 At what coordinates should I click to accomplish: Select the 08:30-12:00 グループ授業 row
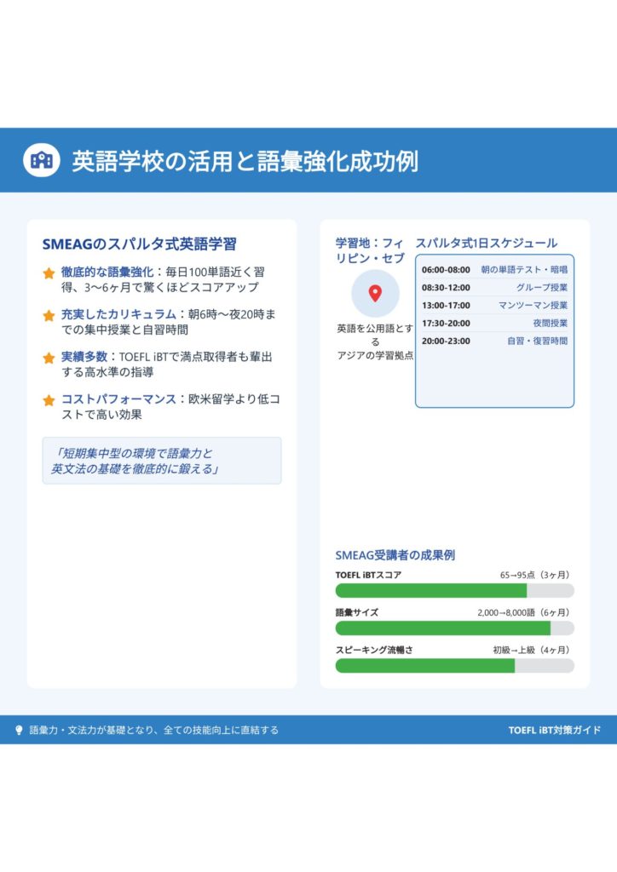pos(494,288)
